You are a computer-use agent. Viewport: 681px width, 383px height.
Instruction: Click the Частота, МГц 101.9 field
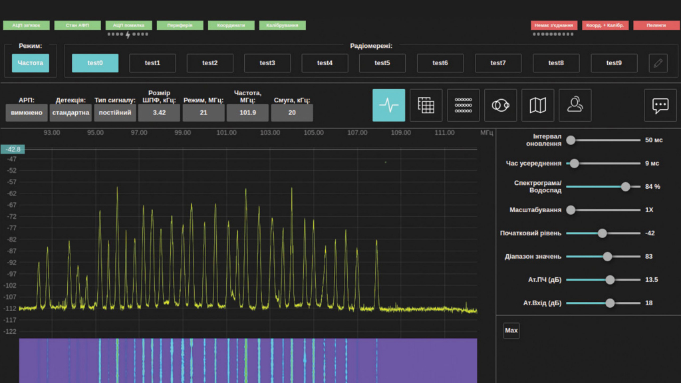247,112
